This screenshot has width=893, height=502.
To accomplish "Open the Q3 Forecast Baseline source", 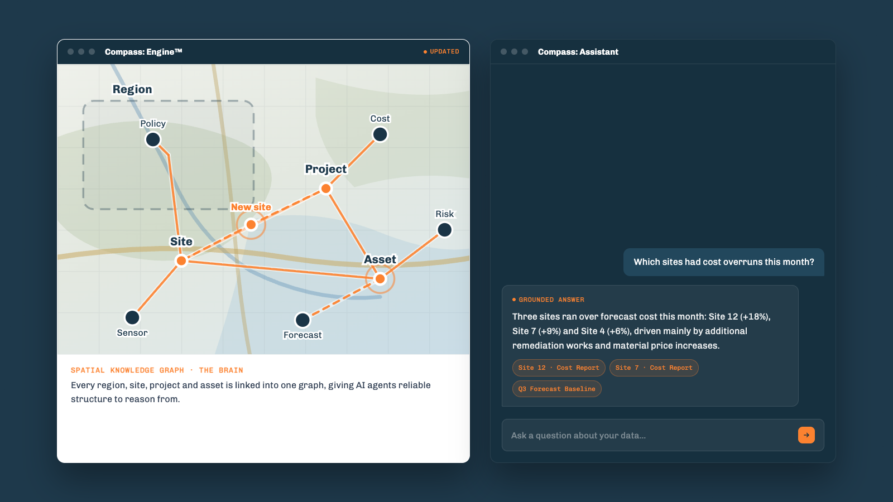I will 557,389.
